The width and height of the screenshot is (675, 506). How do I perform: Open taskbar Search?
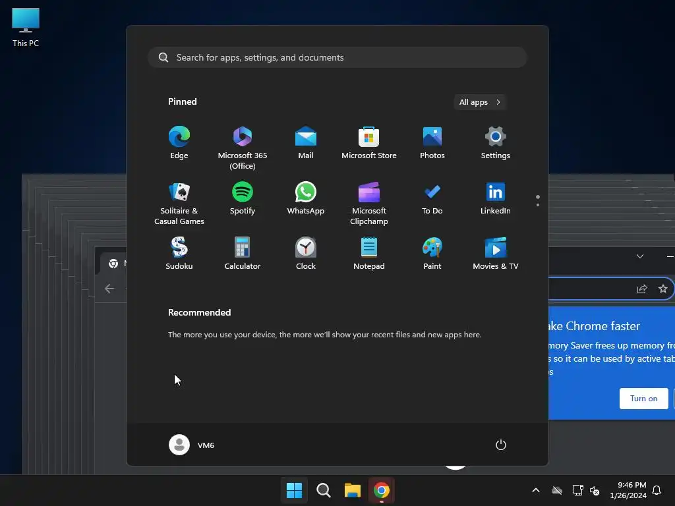[323, 490]
